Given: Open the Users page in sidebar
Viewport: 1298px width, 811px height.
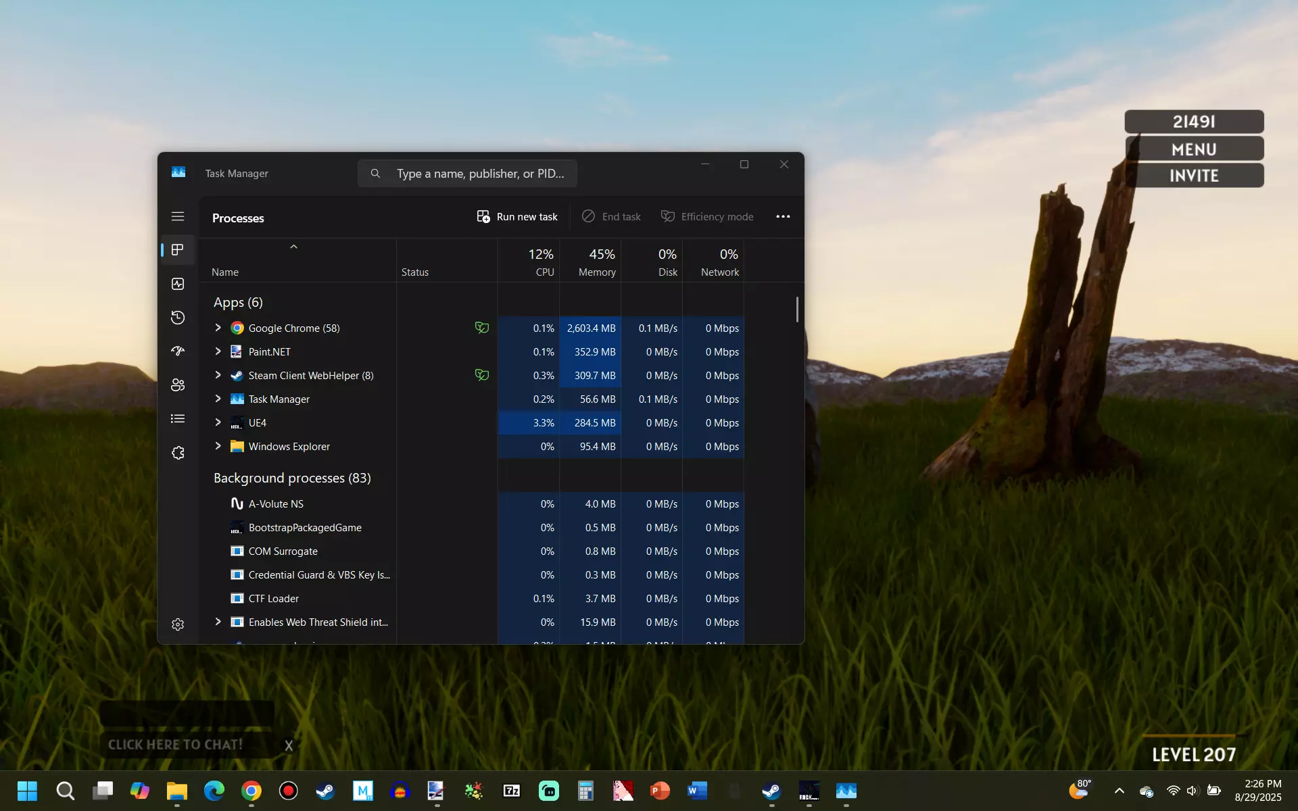Looking at the screenshot, I should coord(178,385).
